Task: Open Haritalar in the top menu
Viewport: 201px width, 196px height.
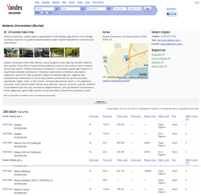Action: tap(46, 2)
